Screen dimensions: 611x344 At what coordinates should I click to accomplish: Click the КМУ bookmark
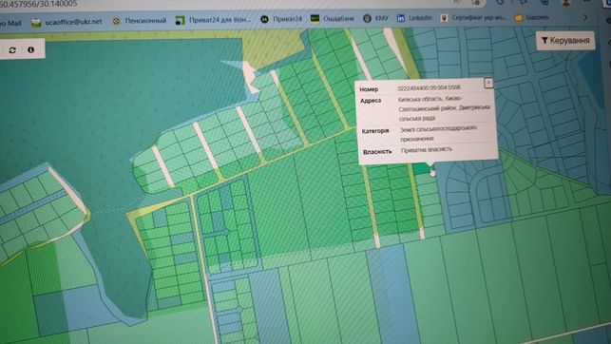375,18
